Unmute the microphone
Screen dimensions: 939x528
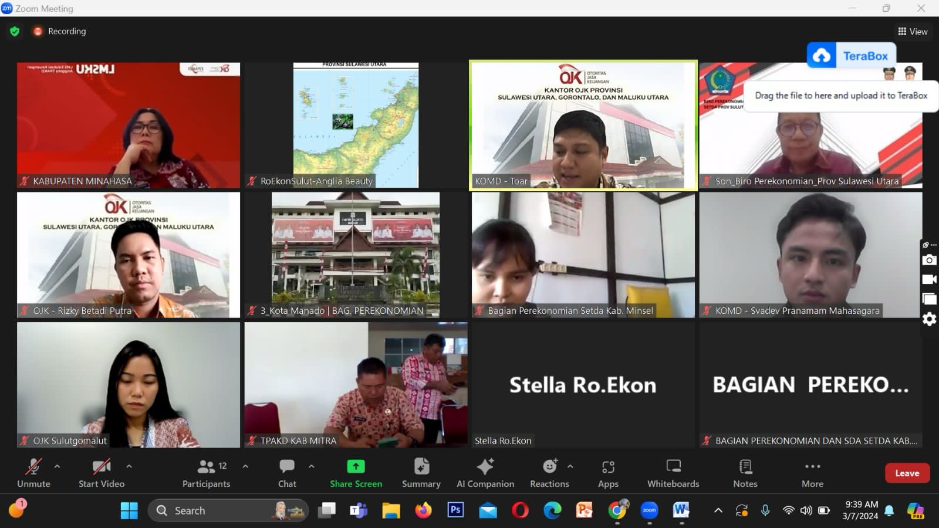pyautogui.click(x=33, y=474)
